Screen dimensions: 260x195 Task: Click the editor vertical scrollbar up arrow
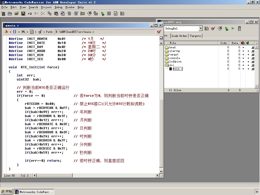pos(161,43)
